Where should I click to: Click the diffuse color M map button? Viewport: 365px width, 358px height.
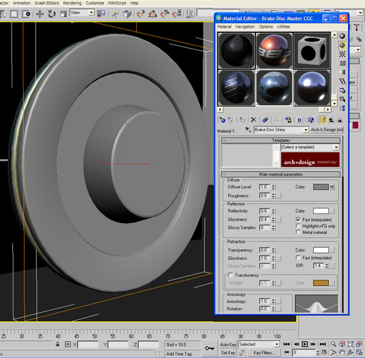(x=332, y=187)
